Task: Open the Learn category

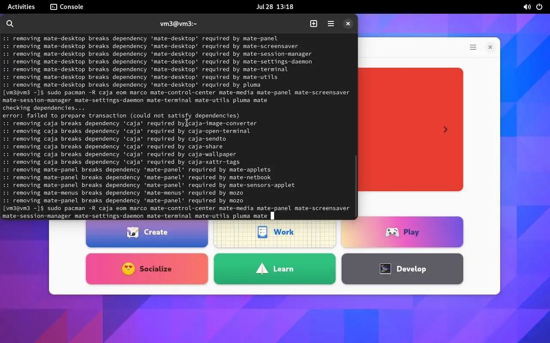Action: click(x=275, y=269)
